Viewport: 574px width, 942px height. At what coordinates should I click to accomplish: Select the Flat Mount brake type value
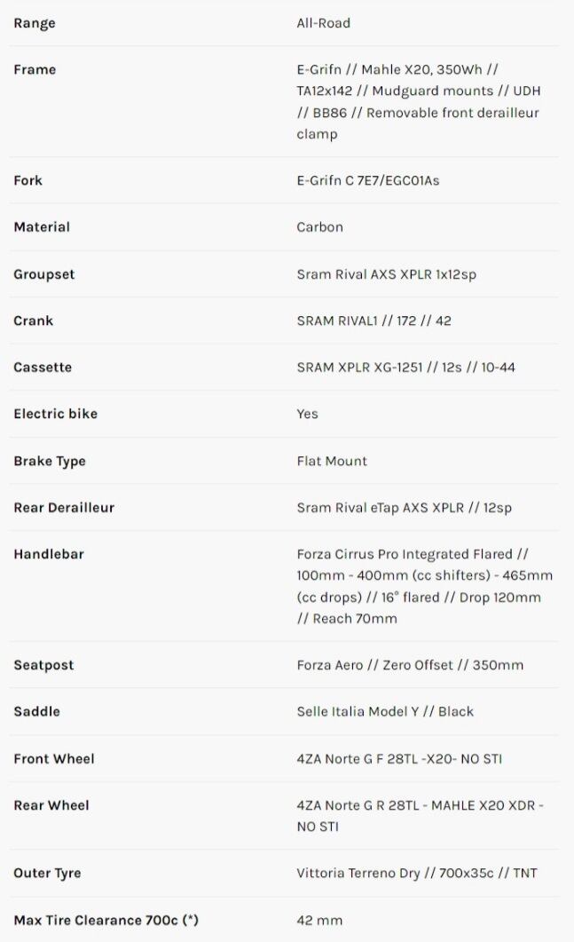tap(332, 461)
